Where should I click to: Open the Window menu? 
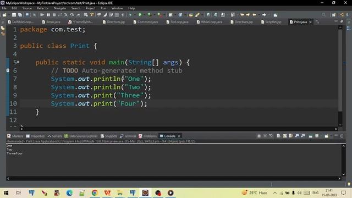point(117,8)
